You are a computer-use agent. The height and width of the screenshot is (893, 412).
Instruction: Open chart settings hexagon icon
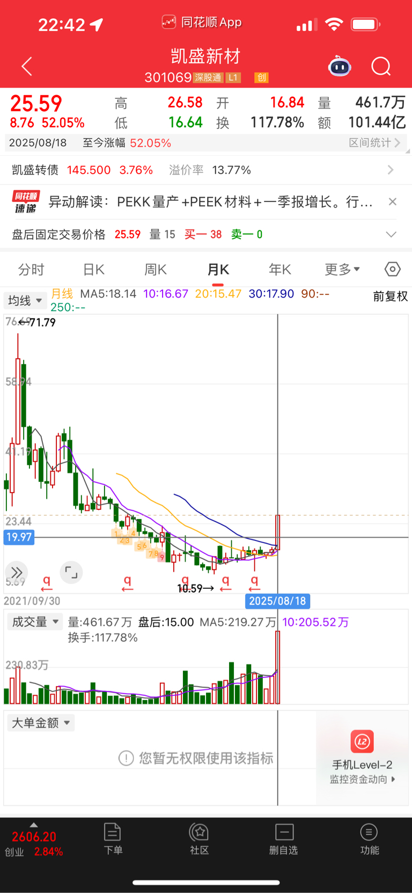click(392, 269)
